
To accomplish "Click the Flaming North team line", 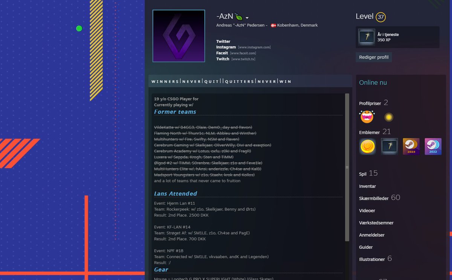I will pyautogui.click(x=205, y=133).
